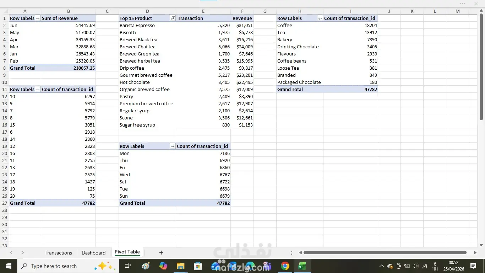Select the Gourmet brewed coffee cell

147,75
